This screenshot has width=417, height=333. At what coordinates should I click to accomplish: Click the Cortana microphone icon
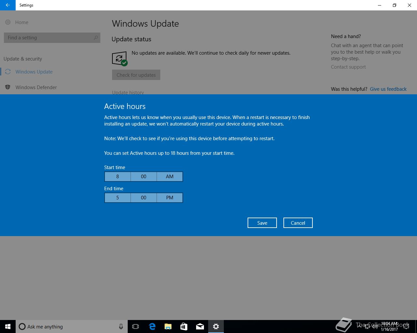click(x=121, y=326)
